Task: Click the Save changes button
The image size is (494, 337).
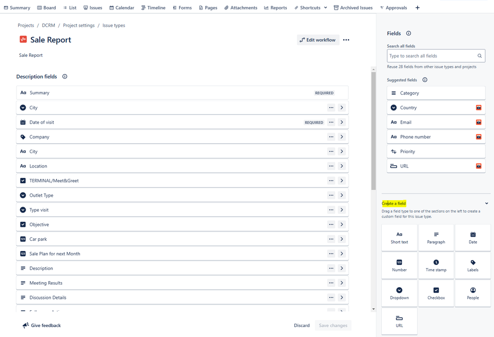Action: pos(333,326)
